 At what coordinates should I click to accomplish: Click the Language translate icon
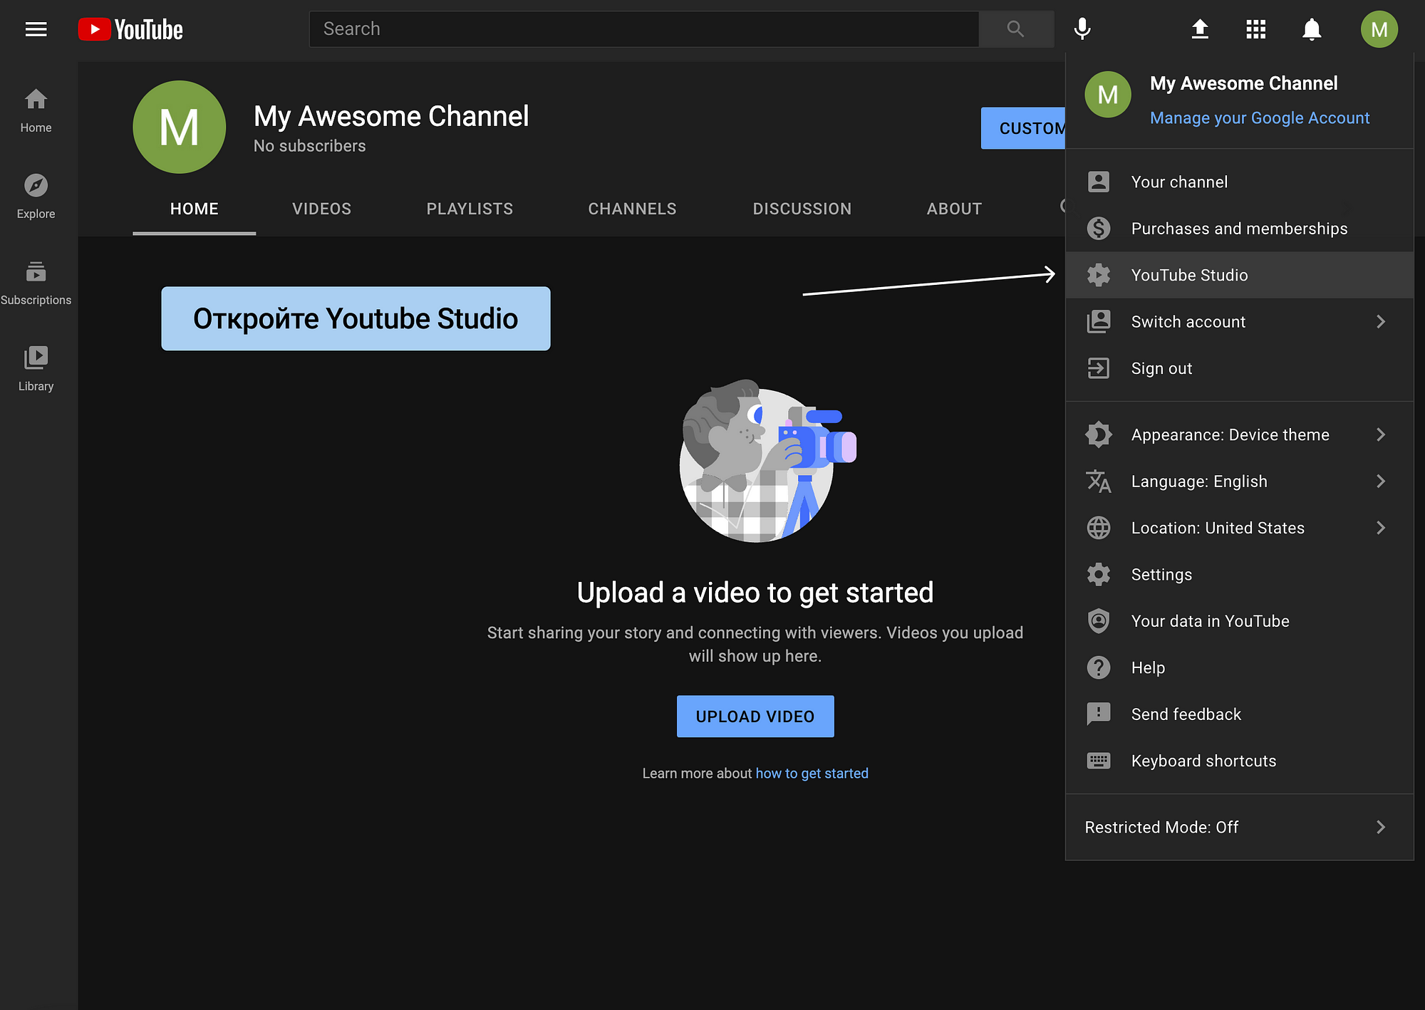[x=1099, y=481]
